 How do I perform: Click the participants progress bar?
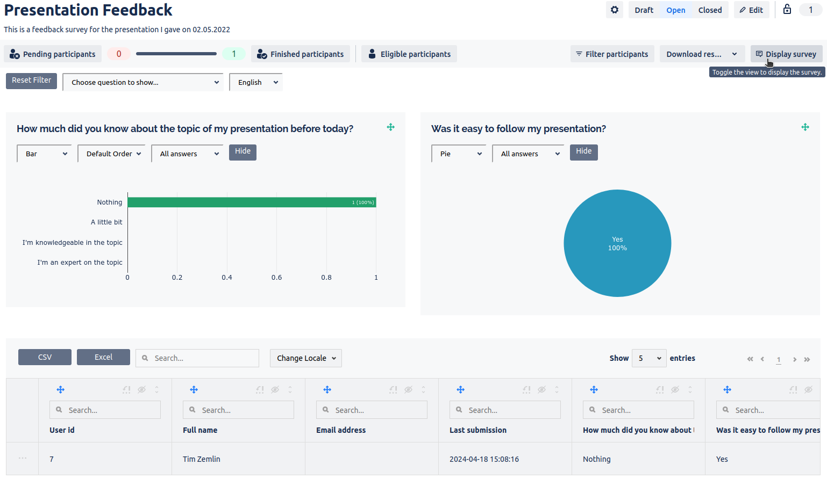click(176, 54)
